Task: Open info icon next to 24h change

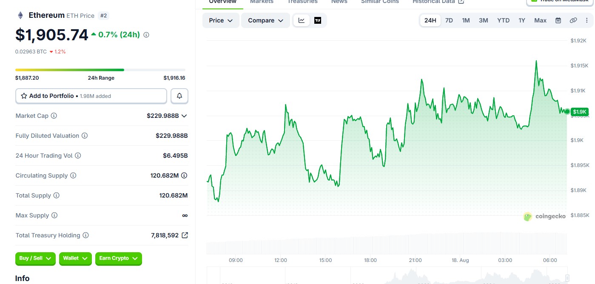Action: click(146, 35)
